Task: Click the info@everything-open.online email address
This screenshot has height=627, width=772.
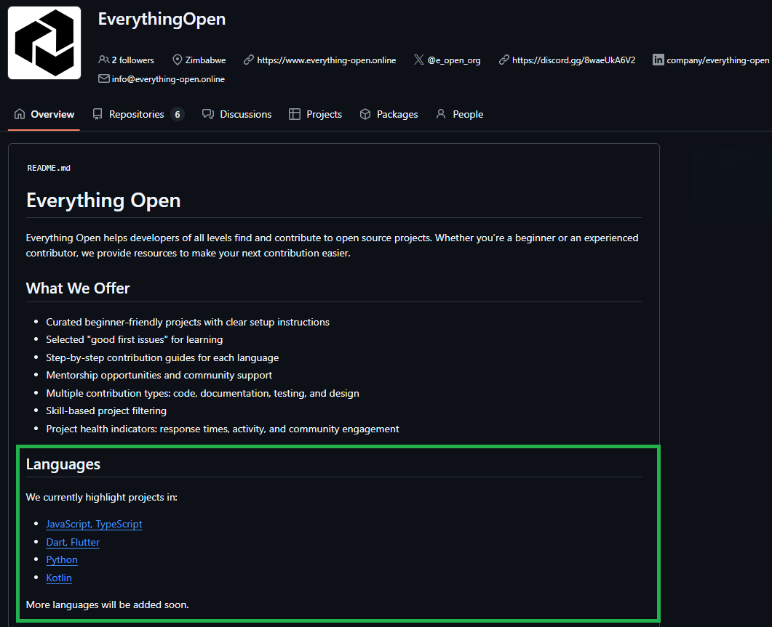Action: (x=168, y=79)
